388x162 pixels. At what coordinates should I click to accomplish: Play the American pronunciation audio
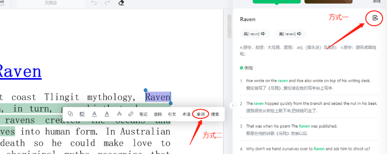click(x=299, y=34)
